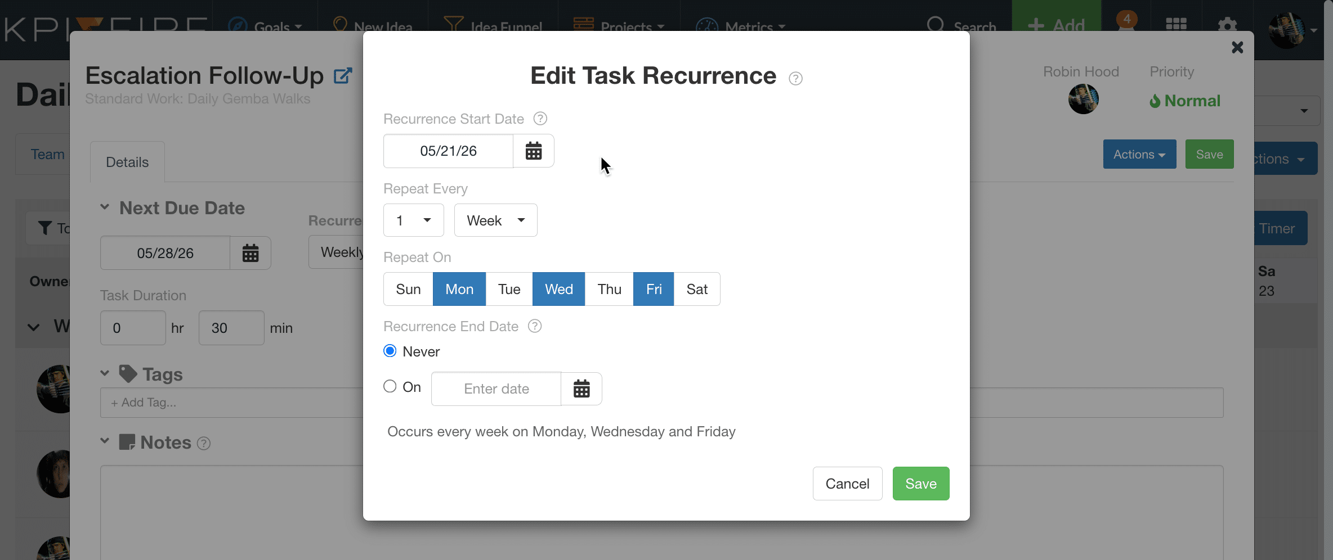Save the recurrence settings in the dialog

coord(921,484)
